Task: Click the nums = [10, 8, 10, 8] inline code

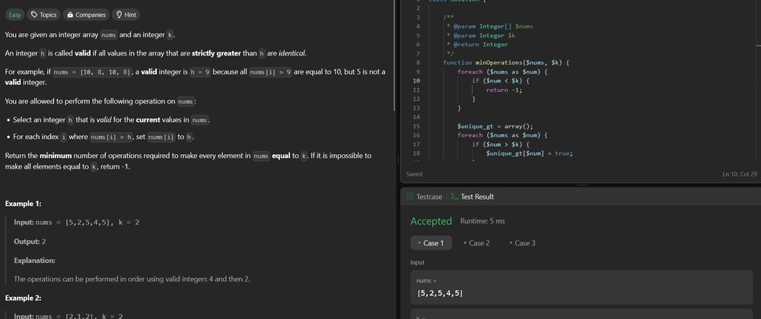Action: click(x=92, y=72)
